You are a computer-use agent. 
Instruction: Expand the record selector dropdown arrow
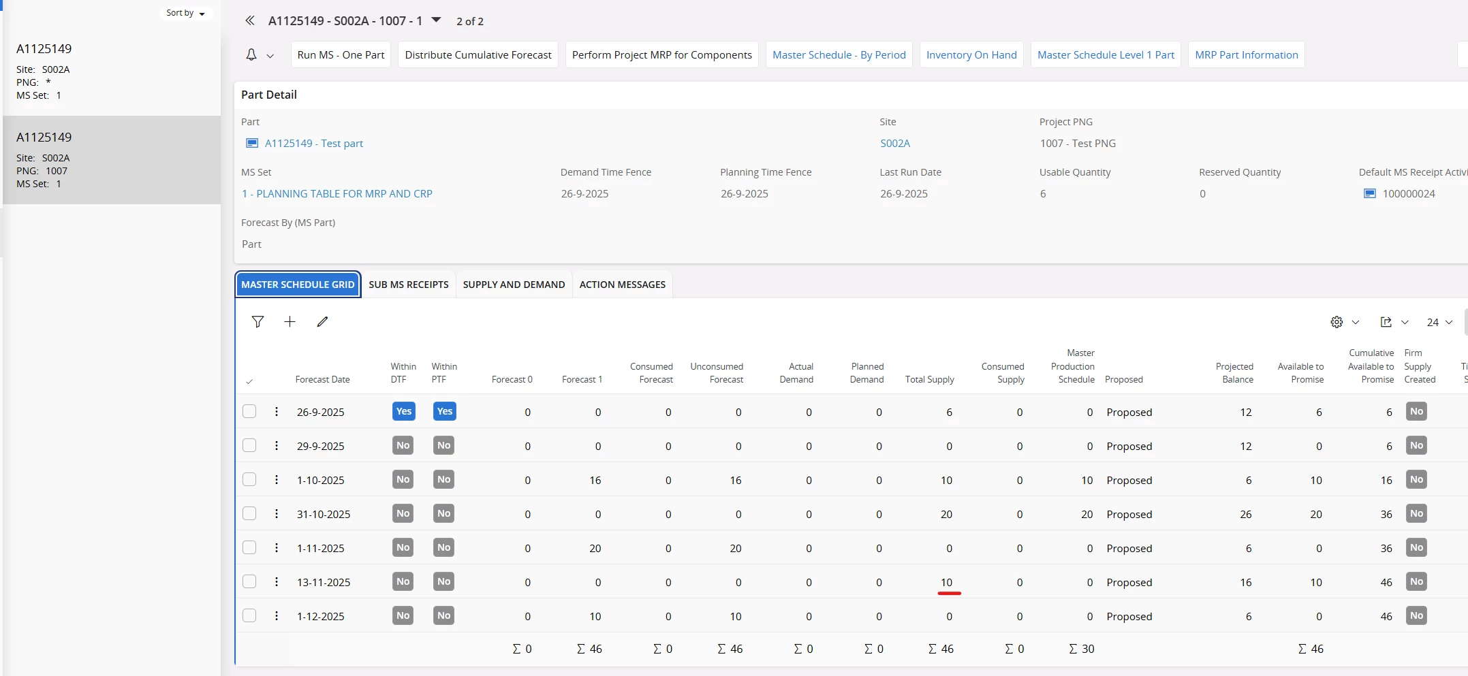click(437, 20)
